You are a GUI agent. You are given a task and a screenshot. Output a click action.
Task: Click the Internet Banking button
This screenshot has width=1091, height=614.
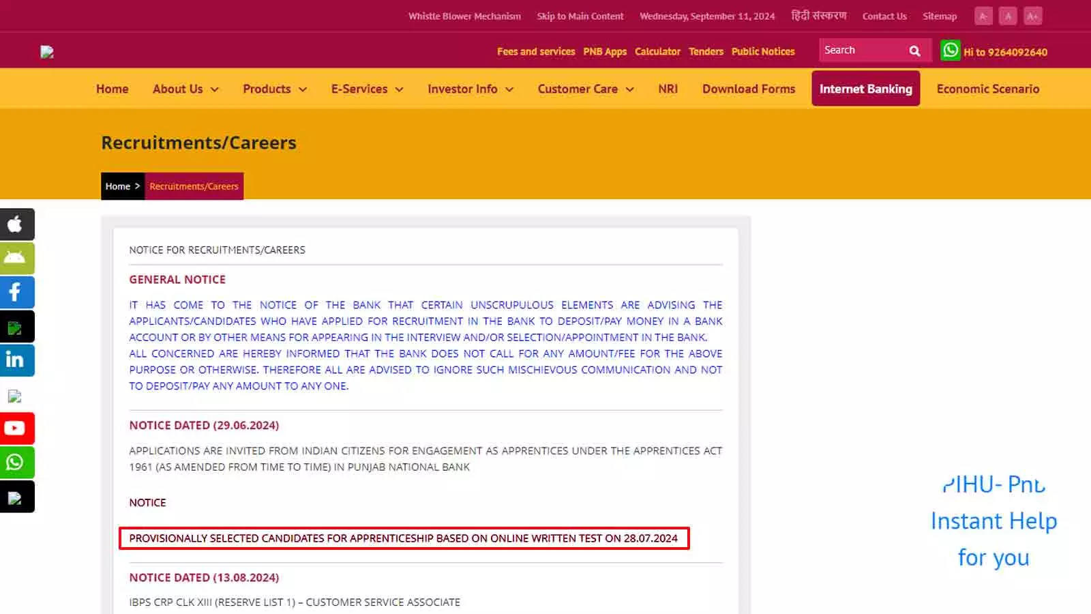(x=866, y=89)
